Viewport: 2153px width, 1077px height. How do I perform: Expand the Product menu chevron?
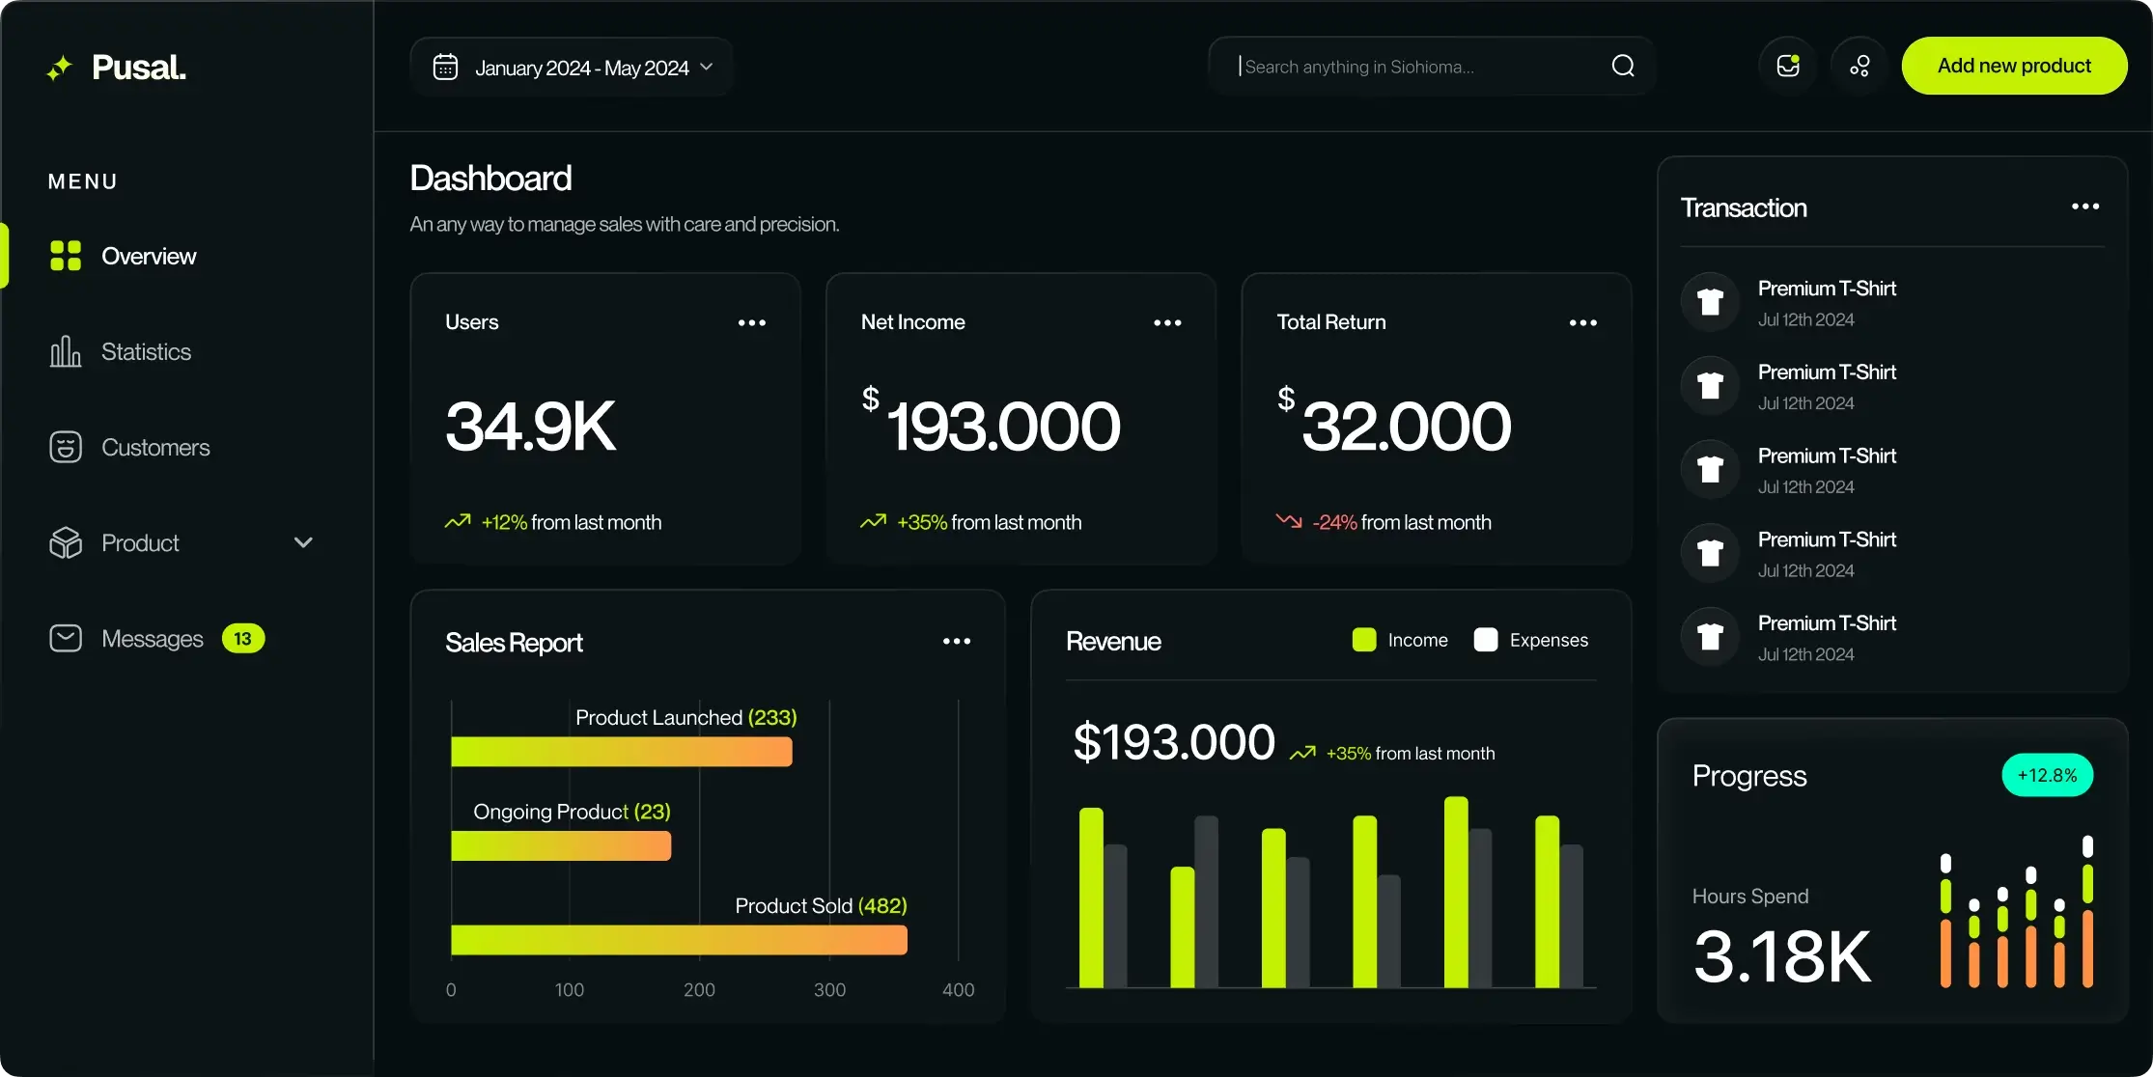303,542
